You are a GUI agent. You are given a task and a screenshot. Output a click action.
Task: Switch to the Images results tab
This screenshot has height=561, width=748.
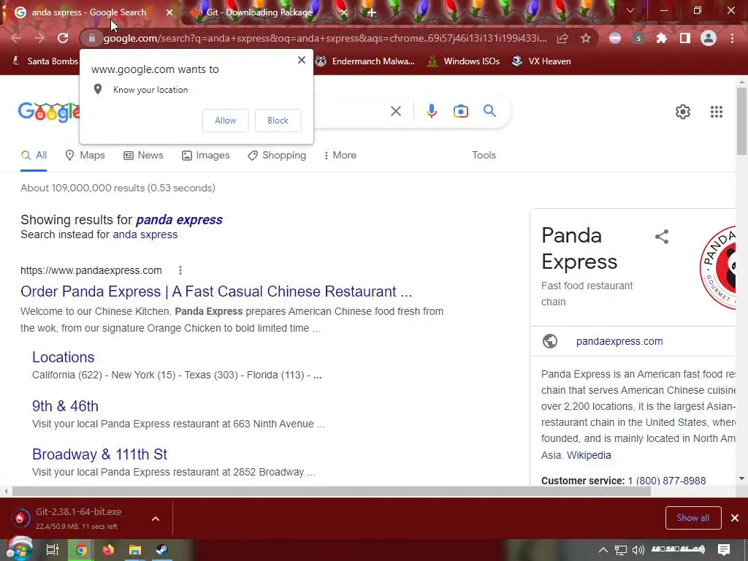click(205, 155)
